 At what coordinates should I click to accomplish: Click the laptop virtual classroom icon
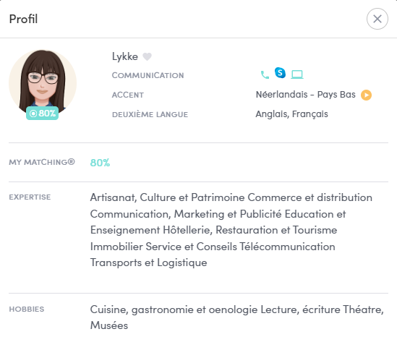coord(297,74)
